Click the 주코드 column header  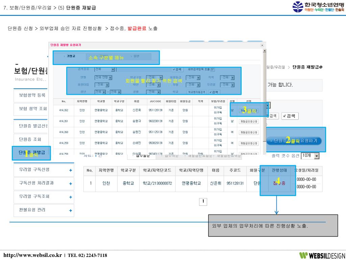point(235,171)
